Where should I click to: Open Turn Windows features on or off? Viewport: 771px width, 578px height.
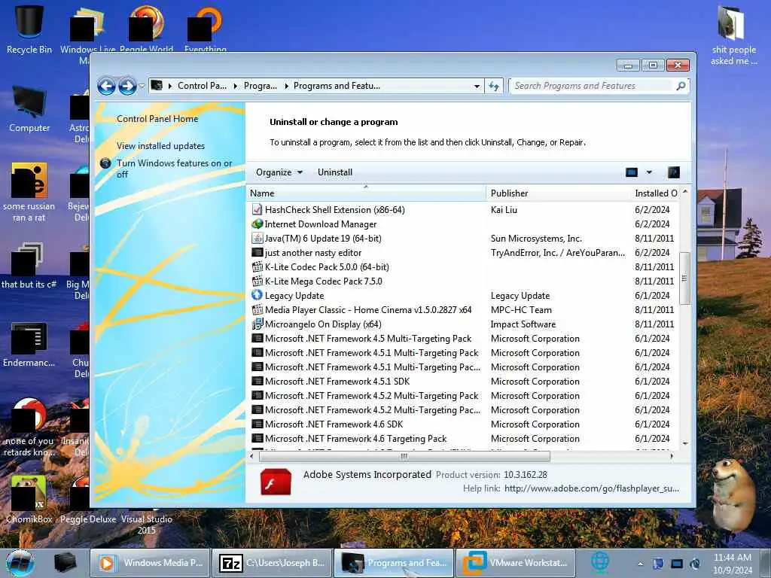(x=174, y=169)
